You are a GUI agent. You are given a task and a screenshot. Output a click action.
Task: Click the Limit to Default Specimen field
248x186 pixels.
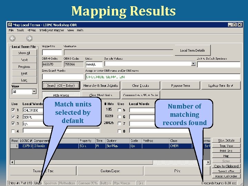(x=219, y=64)
